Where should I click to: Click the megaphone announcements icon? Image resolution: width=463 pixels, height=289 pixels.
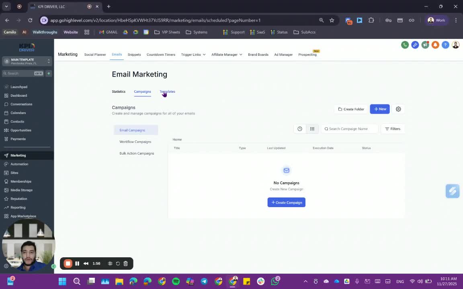425,45
